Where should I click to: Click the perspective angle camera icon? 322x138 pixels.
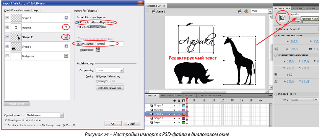(x=276, y=74)
